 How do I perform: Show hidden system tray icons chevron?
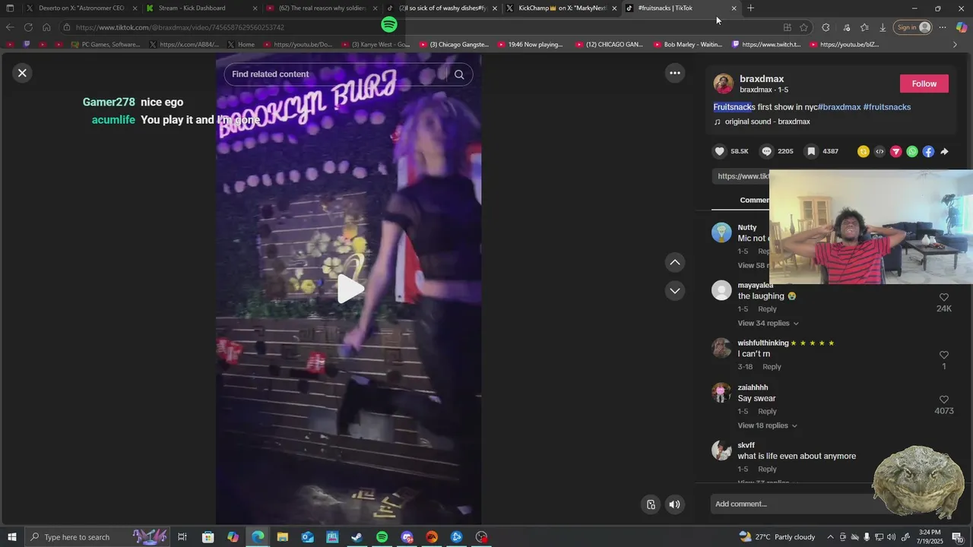(x=830, y=537)
